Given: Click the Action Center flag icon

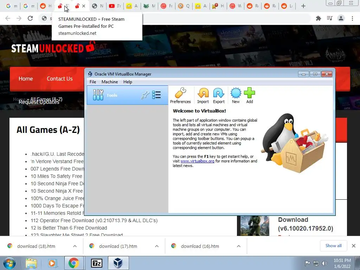Looking at the screenshot, I should point(307,263).
